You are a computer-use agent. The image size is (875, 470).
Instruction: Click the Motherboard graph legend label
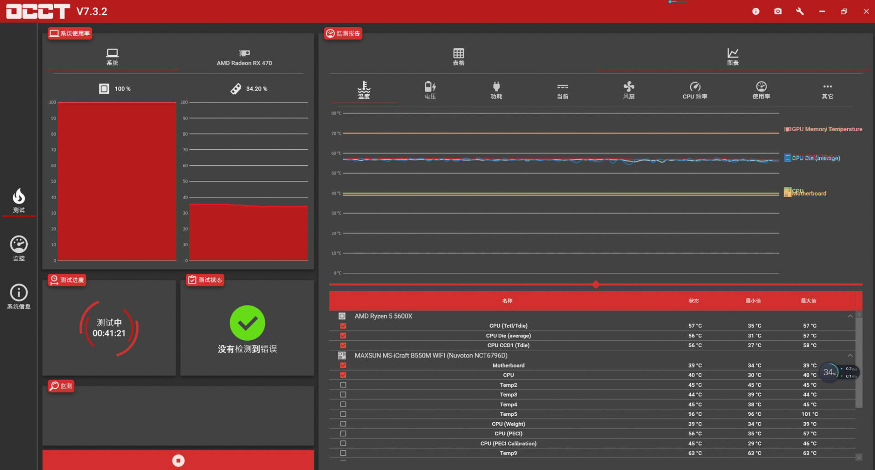click(x=809, y=194)
